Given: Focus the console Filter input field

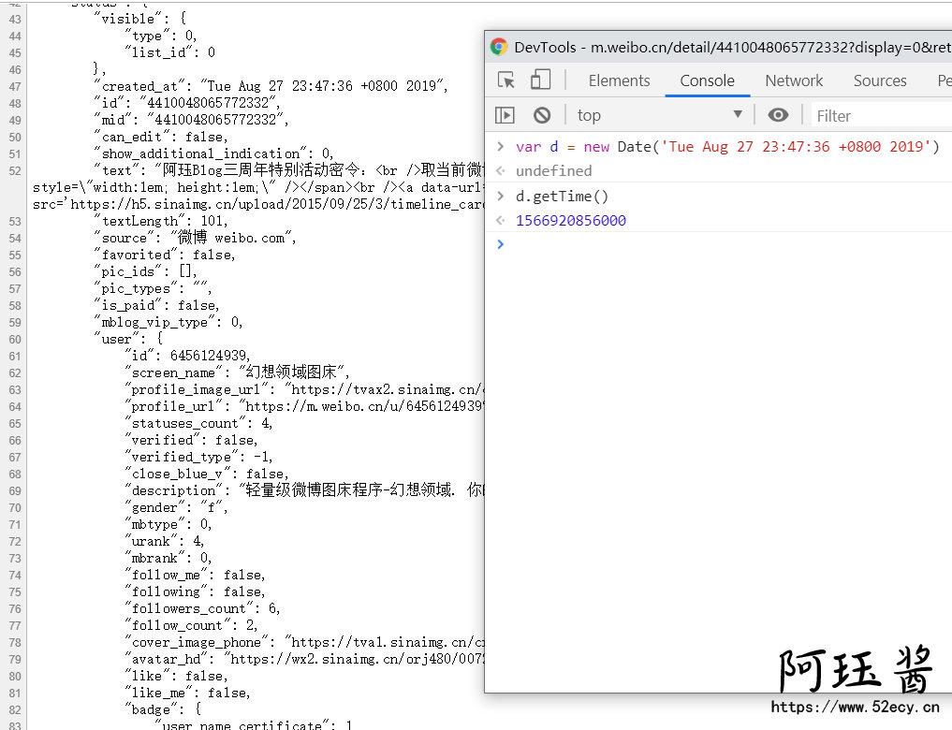Looking at the screenshot, I should (x=880, y=116).
